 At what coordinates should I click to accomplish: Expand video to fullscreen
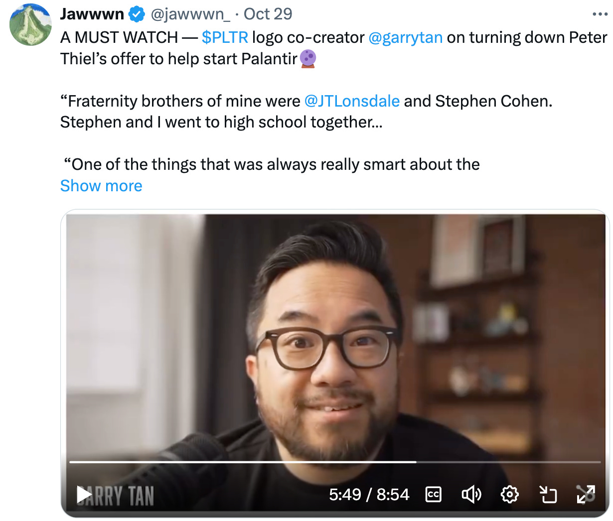(x=586, y=495)
